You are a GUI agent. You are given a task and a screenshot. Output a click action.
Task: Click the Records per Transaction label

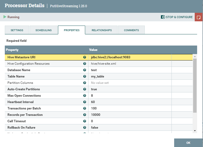pyautogui.click(x=25, y=115)
